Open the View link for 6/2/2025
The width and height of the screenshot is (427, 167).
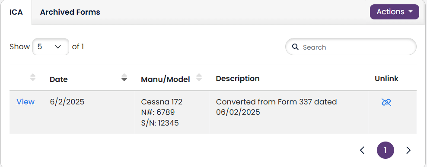[x=25, y=102]
